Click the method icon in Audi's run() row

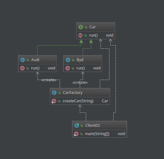point(22,68)
